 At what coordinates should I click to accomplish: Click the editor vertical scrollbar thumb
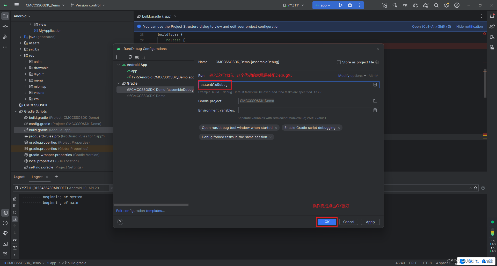pyautogui.click(x=485, y=83)
